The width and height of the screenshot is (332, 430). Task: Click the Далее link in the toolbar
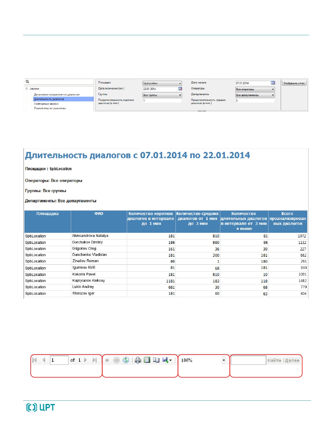pyautogui.click(x=292, y=360)
